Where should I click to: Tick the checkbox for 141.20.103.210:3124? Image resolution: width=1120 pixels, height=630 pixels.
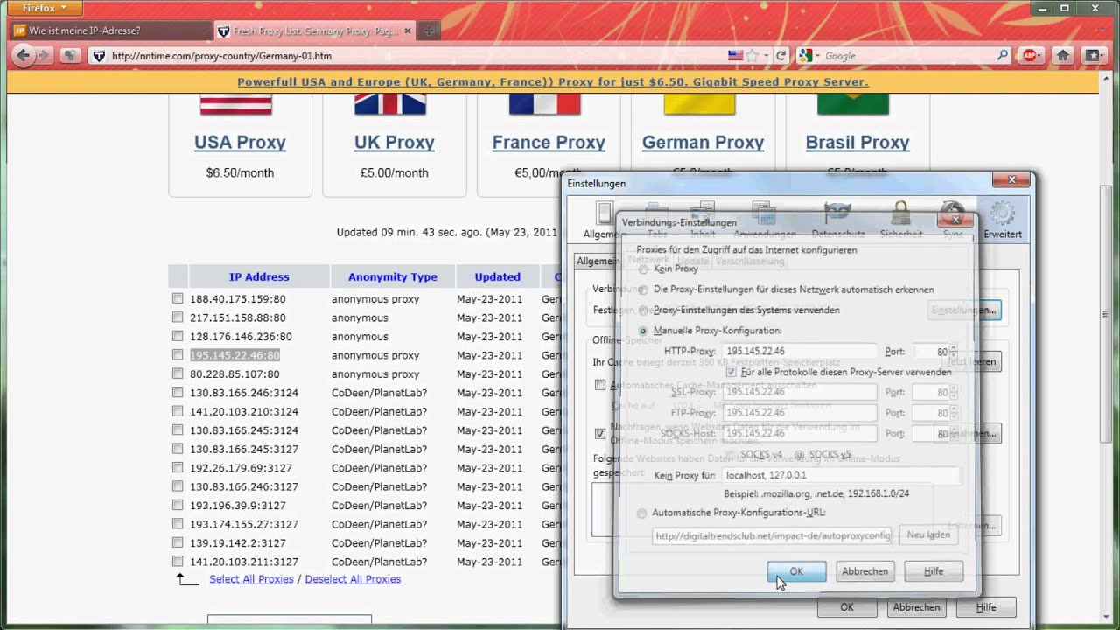click(x=178, y=411)
